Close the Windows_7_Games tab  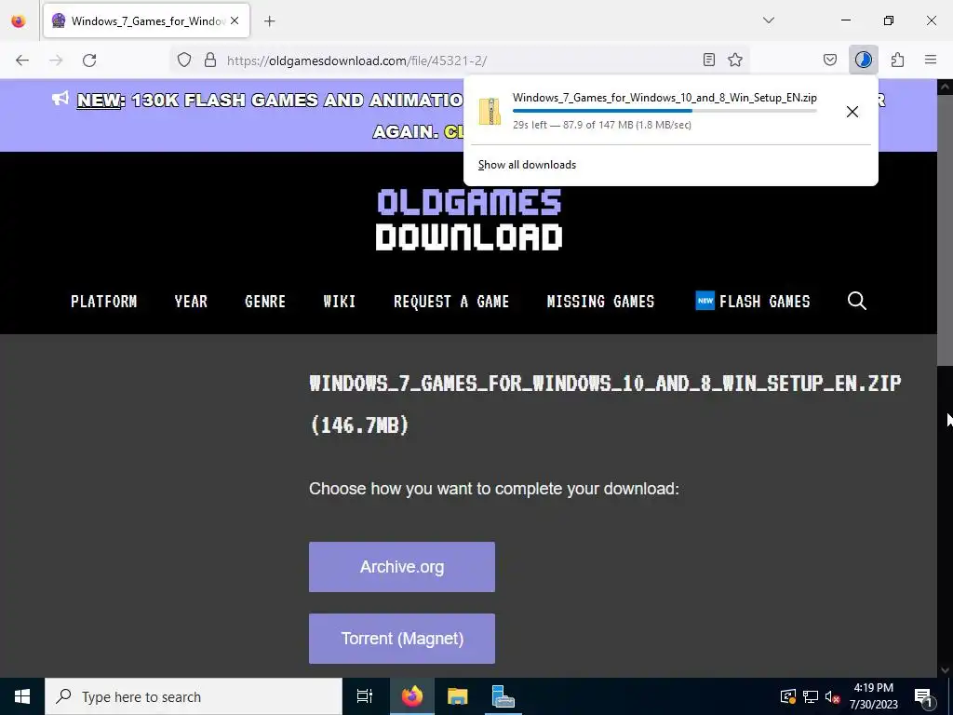[235, 20]
